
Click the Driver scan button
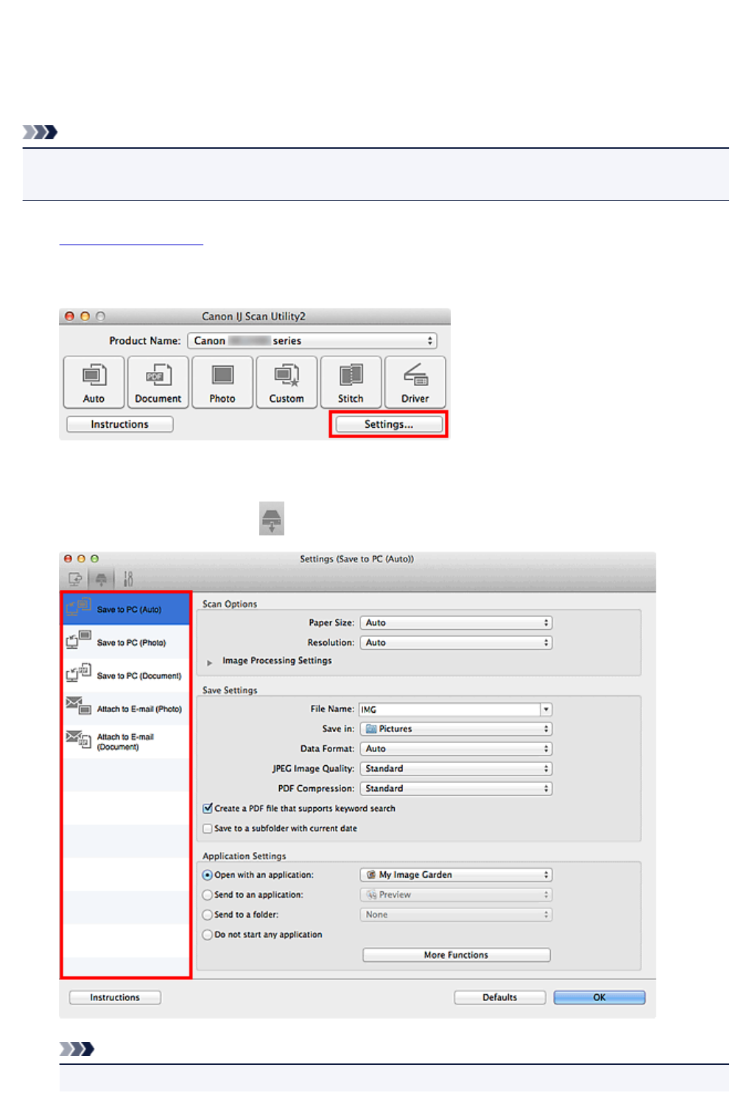point(415,381)
